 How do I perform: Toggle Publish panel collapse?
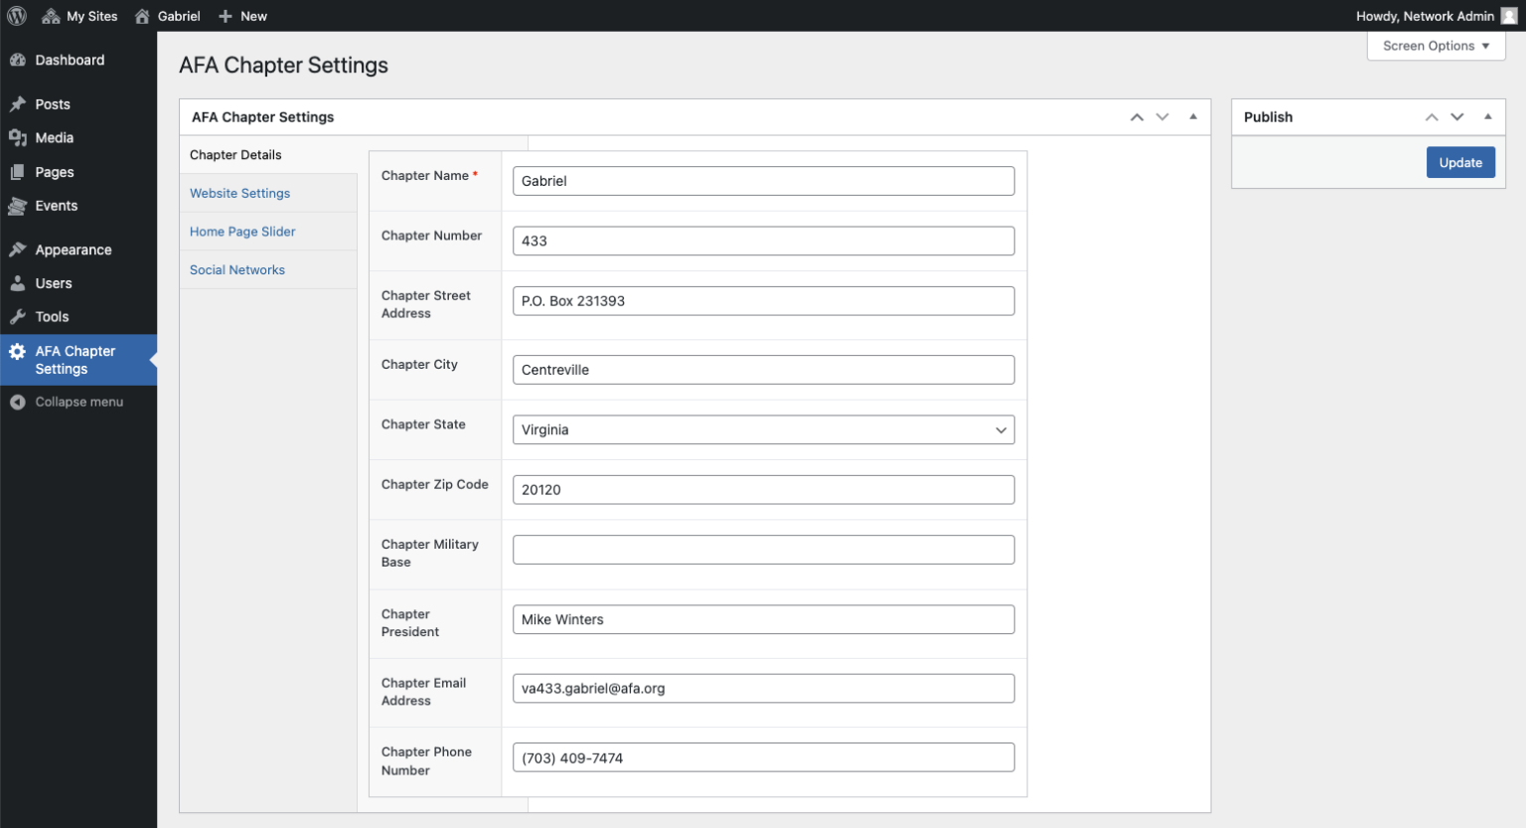click(x=1488, y=117)
